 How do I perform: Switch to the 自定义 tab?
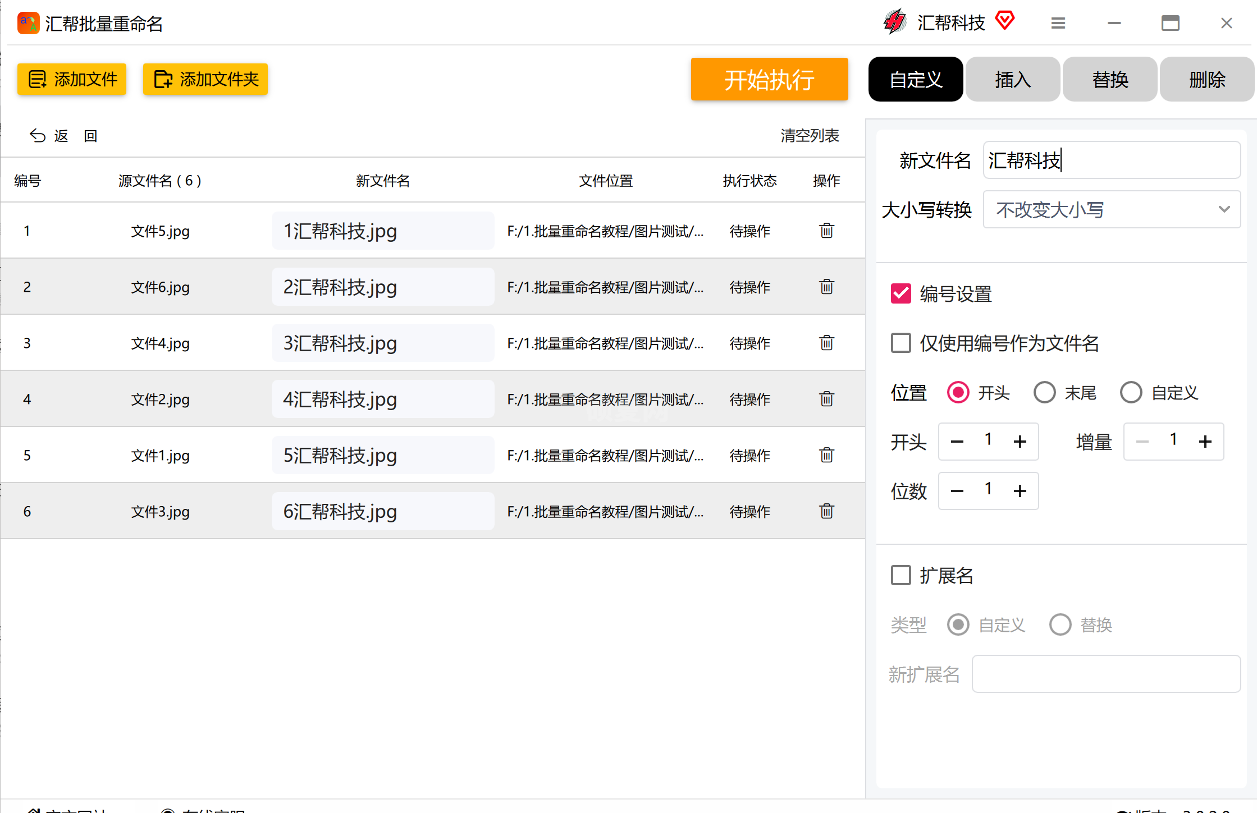pos(916,79)
